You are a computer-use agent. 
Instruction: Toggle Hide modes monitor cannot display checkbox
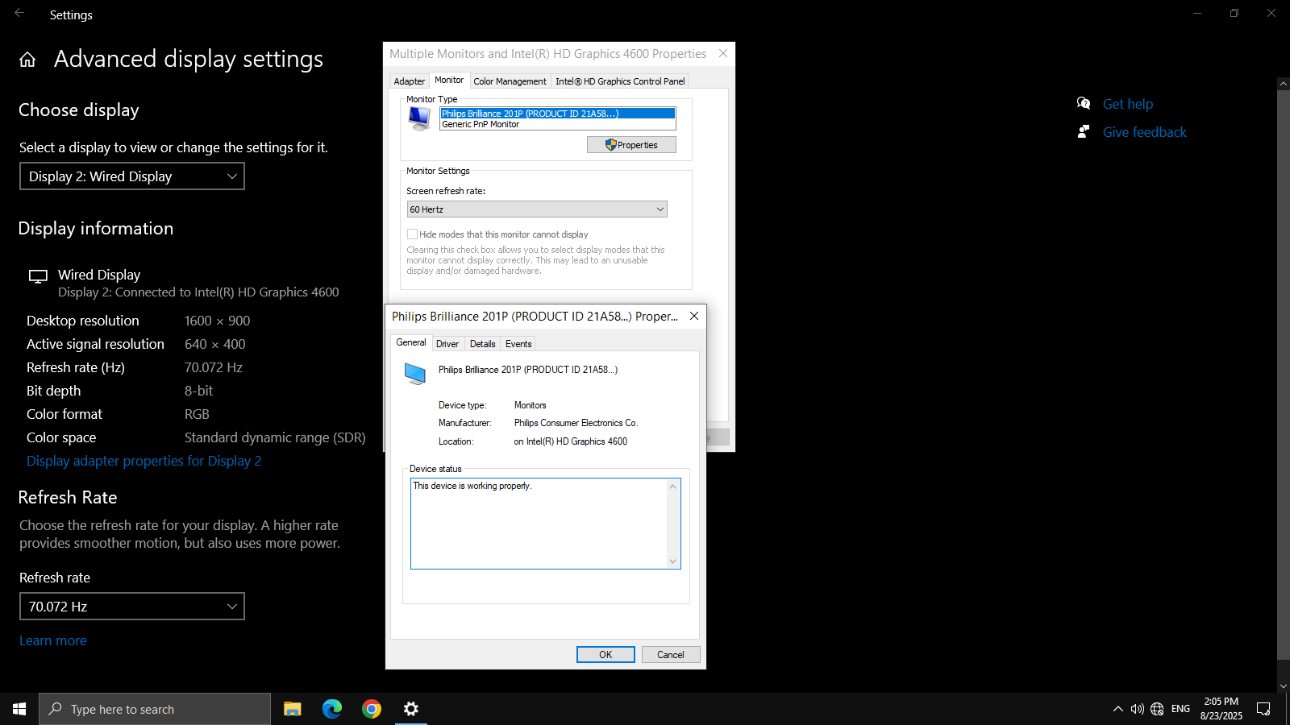tap(412, 234)
